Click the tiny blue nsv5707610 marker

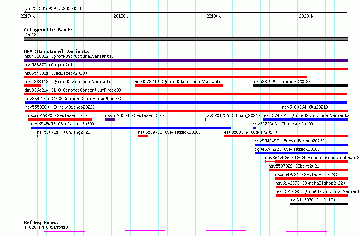tap(38, 136)
